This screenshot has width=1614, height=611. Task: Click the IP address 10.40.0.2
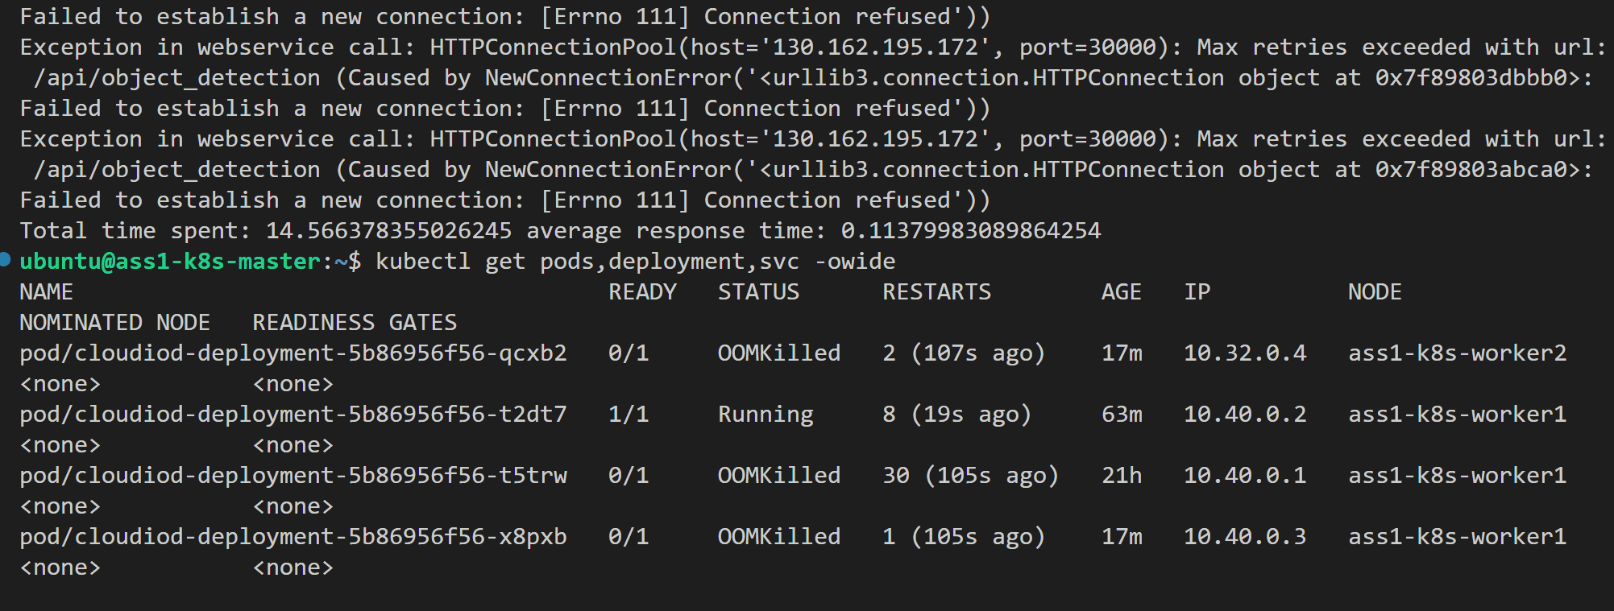click(1245, 415)
